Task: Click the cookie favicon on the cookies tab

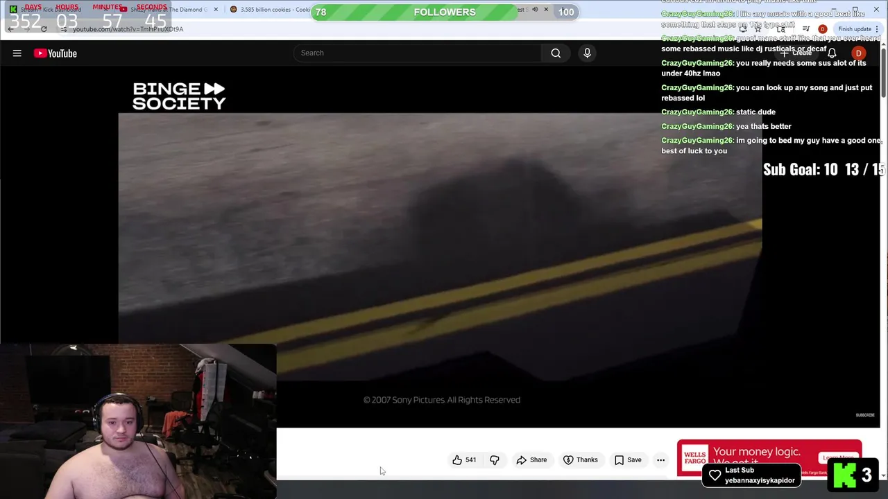Action: pos(234,10)
